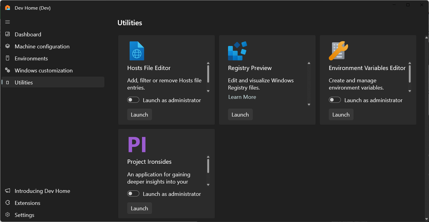Viewport: 429px width, 222px height.
Task: Launch the Hosts File Editor
Action: tap(140, 114)
